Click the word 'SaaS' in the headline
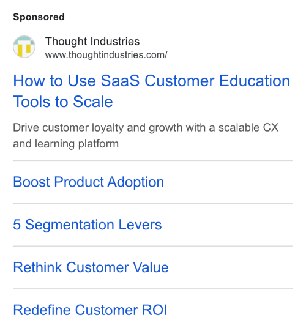306x331 pixels. click(120, 81)
